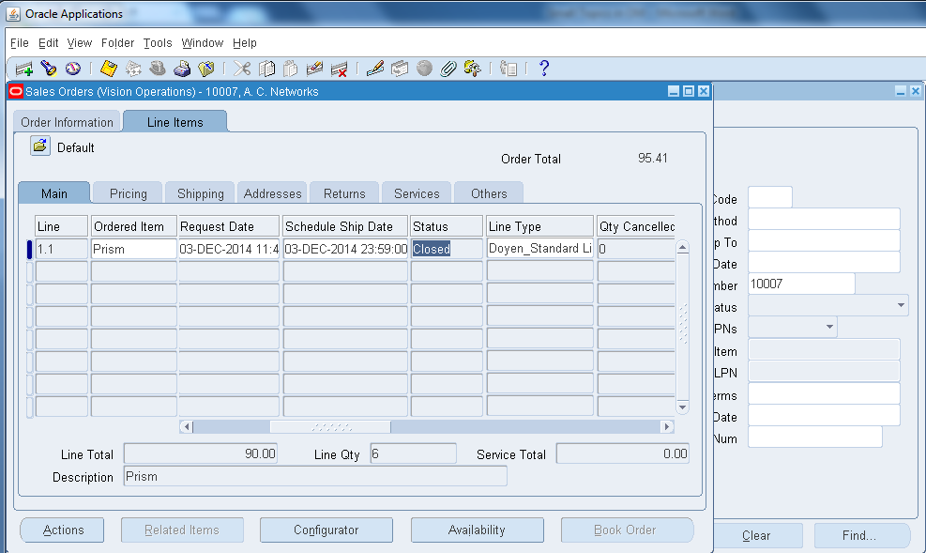926x553 pixels.
Task: Click the Line Qty field showing 6
Action: point(414,453)
